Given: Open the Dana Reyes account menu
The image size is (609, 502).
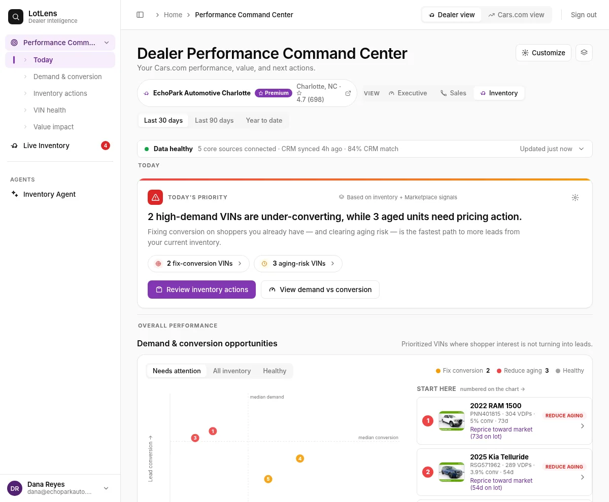Looking at the screenshot, I should point(60,488).
